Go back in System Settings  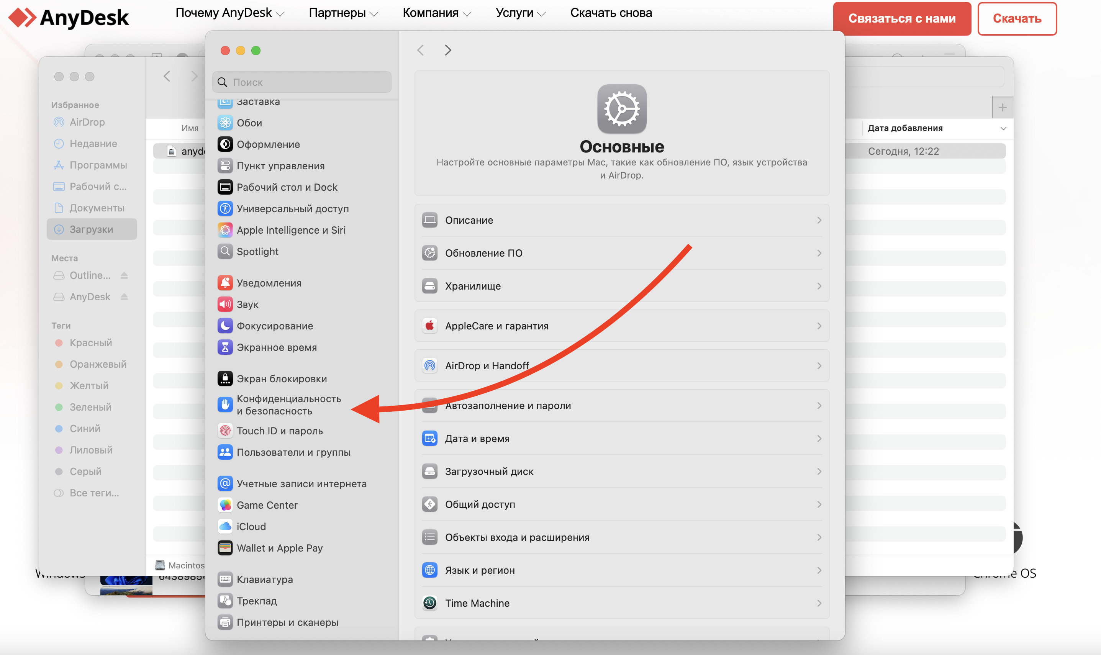[421, 50]
